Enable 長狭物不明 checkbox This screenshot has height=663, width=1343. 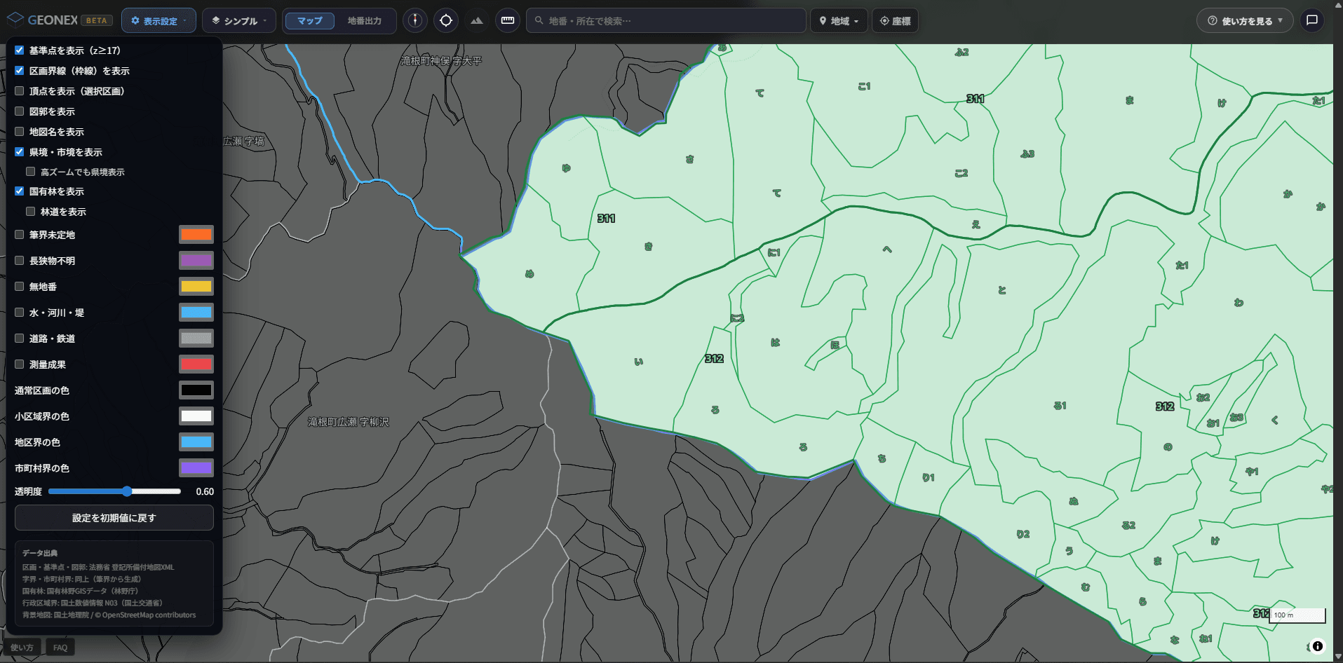coord(20,261)
